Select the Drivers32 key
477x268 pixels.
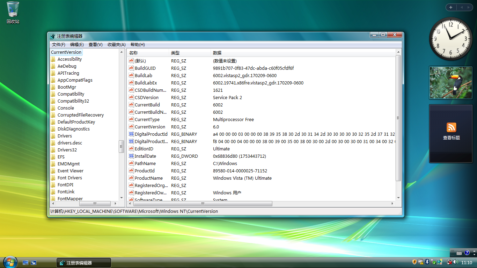[67, 150]
